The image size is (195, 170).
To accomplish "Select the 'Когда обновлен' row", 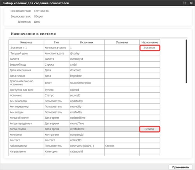I will (84, 118).
